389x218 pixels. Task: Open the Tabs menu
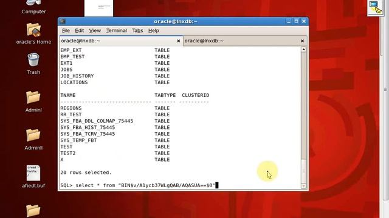tap(137, 31)
